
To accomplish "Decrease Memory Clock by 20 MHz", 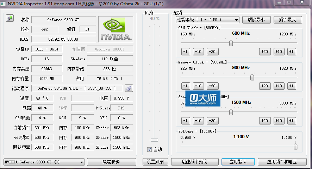I will coord(212,86).
